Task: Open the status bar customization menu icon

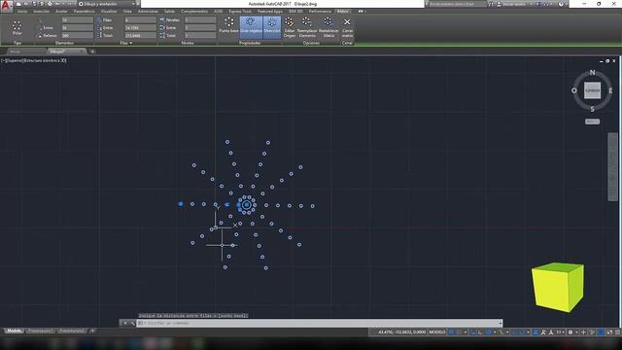Action: tap(618, 332)
